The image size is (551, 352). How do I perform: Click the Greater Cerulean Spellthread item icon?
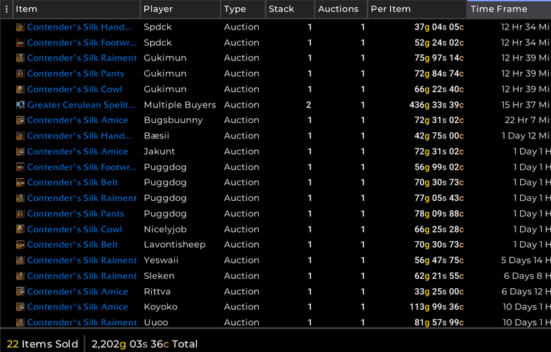click(x=20, y=105)
